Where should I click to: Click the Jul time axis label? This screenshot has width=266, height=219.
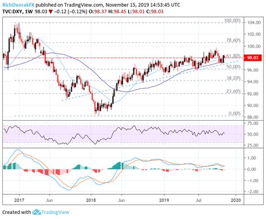click(x=199, y=200)
